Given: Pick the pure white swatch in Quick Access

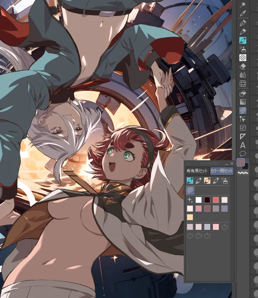Looking at the screenshot, I should [198, 200].
